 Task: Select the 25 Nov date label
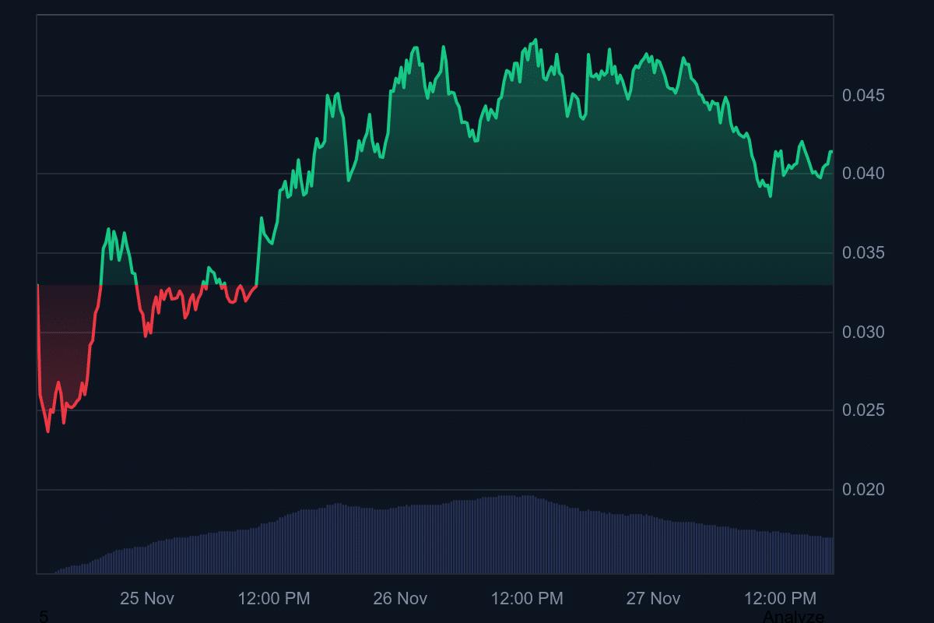point(147,598)
